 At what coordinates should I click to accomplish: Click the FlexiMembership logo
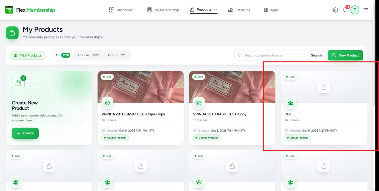point(30,10)
